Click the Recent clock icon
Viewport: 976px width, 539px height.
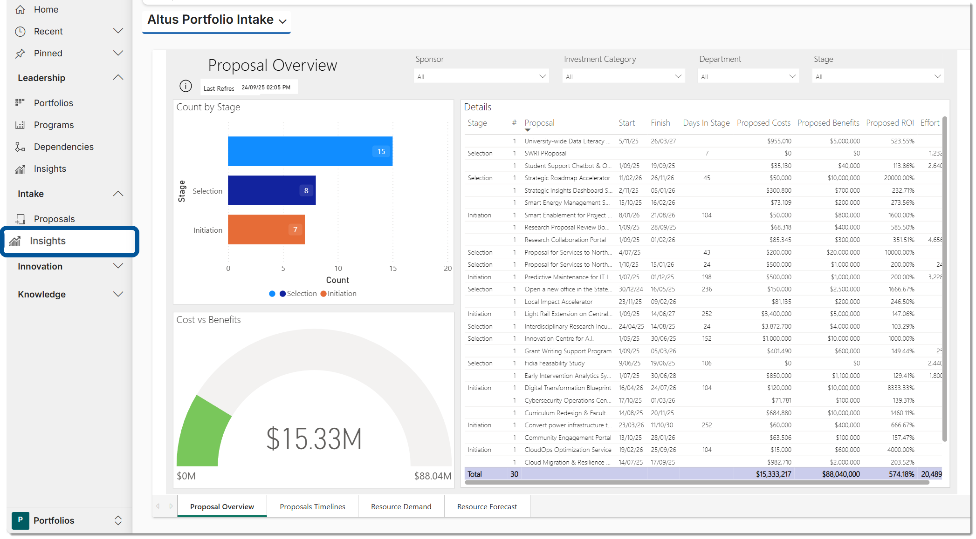tap(20, 31)
